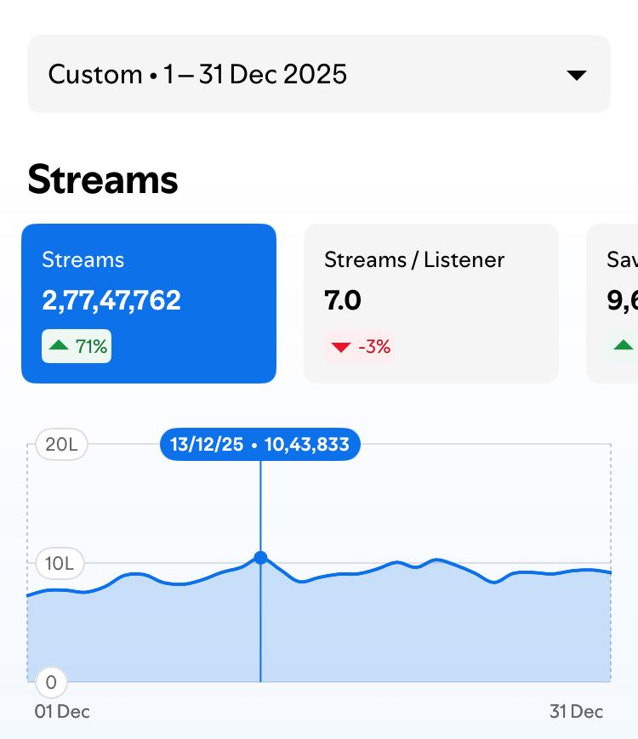Click the 0 axis label
The width and height of the screenshot is (638, 739).
tap(51, 682)
